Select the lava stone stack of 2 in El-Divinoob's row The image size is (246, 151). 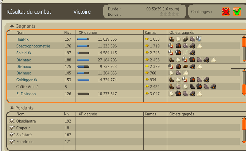click(x=178, y=93)
